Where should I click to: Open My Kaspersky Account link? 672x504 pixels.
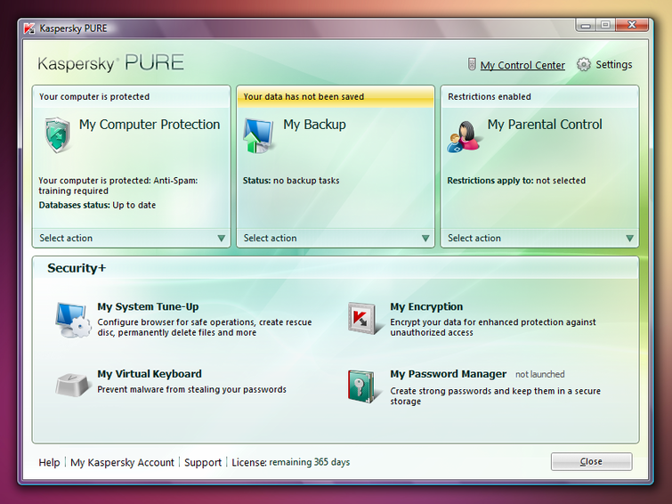(122, 462)
